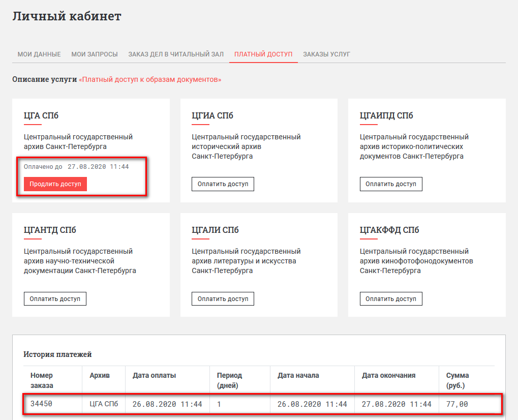The height and width of the screenshot is (420, 518).
Task: Click the ЦГАИПД СПб card heading
Action: point(386,115)
